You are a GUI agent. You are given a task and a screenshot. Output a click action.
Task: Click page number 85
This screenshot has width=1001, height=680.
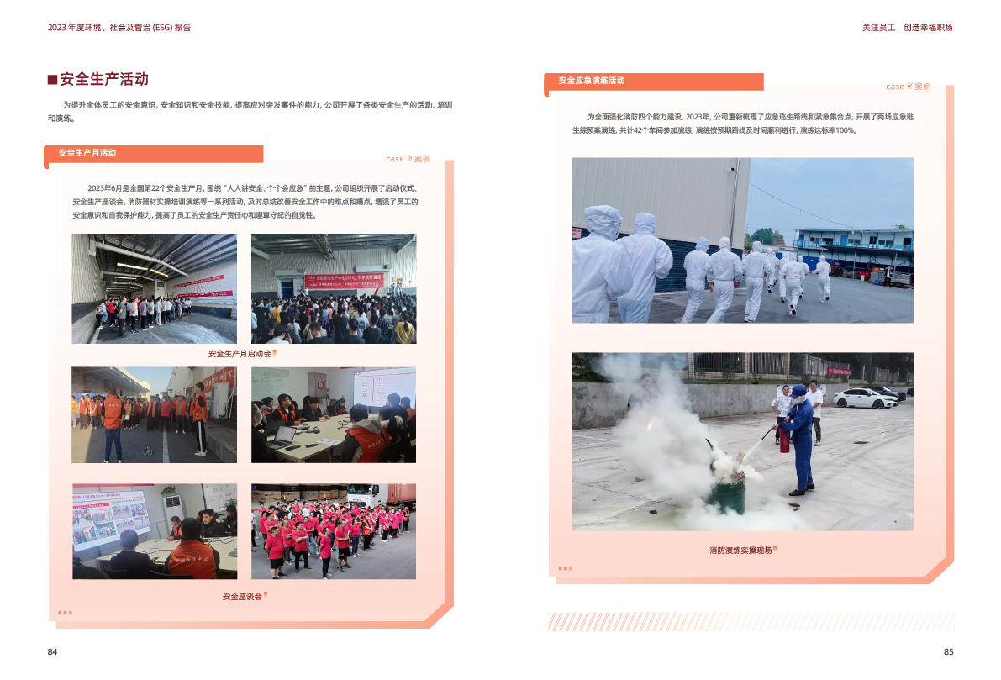pyautogui.click(x=948, y=652)
